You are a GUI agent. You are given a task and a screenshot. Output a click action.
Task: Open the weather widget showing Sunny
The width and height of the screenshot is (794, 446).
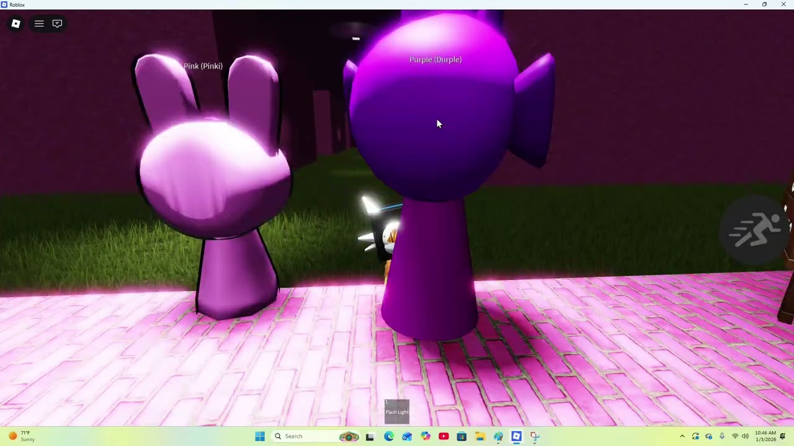point(22,436)
